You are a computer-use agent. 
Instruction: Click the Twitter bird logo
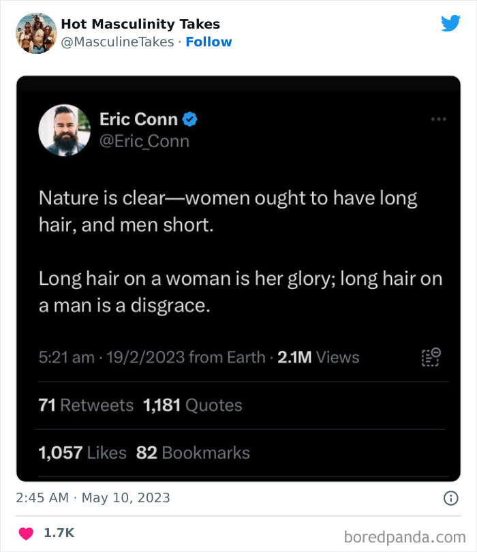(x=451, y=22)
